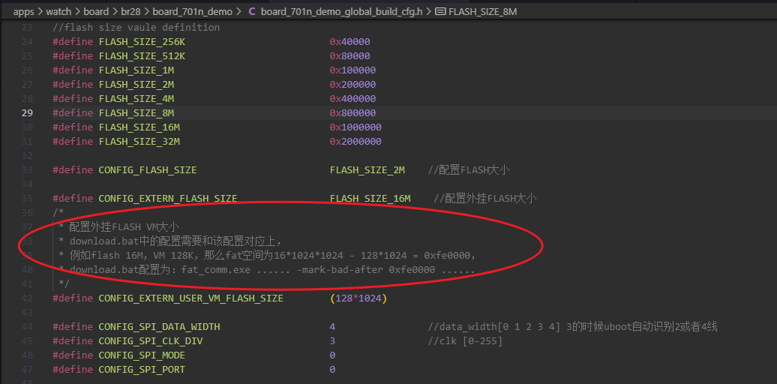Click the symbol icon beside FLASH_SIZE_8M breadcrumb

click(x=440, y=11)
